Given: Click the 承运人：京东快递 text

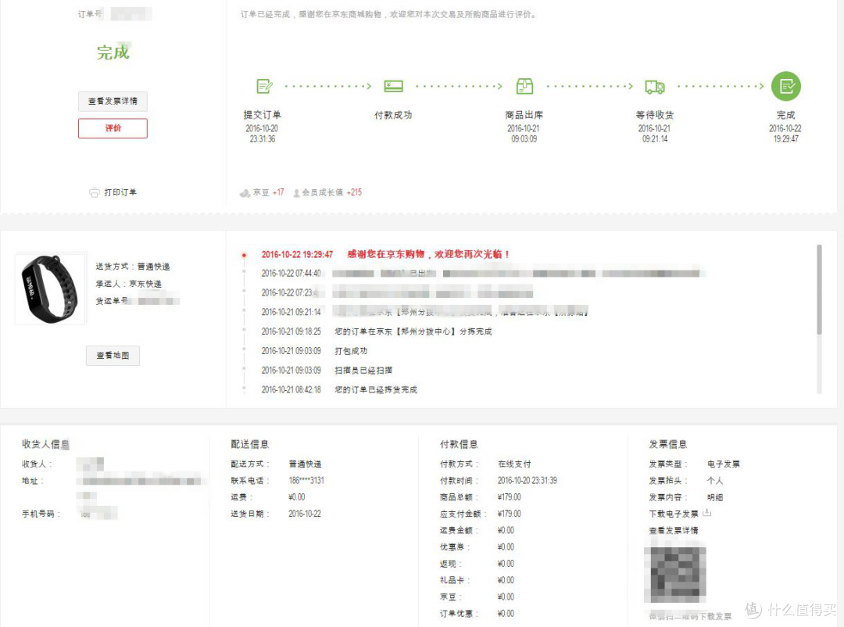Looking at the screenshot, I should pos(129,283).
